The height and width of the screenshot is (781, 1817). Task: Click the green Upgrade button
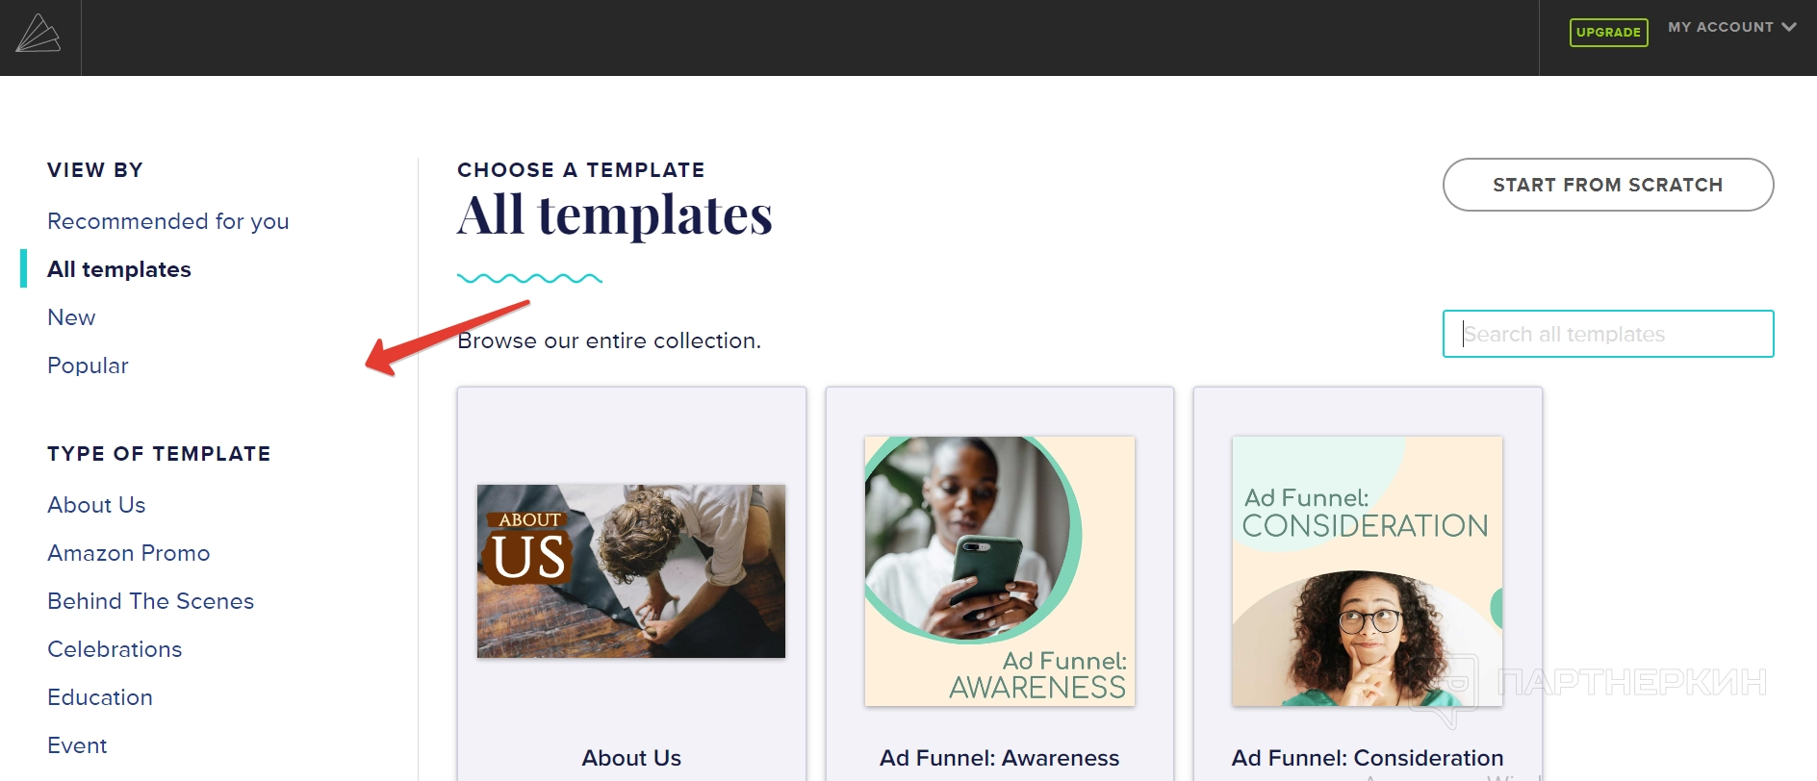(x=1608, y=32)
